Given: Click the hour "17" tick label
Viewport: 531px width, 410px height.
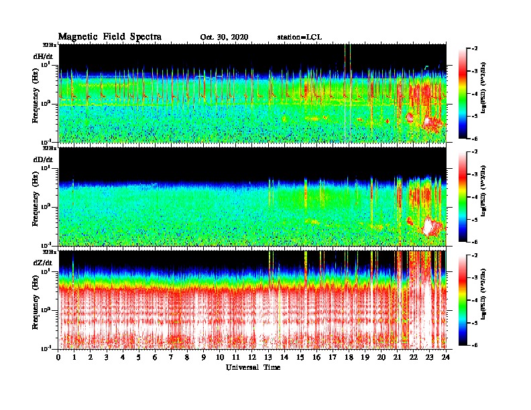Looking at the screenshot, I should click(x=333, y=357).
